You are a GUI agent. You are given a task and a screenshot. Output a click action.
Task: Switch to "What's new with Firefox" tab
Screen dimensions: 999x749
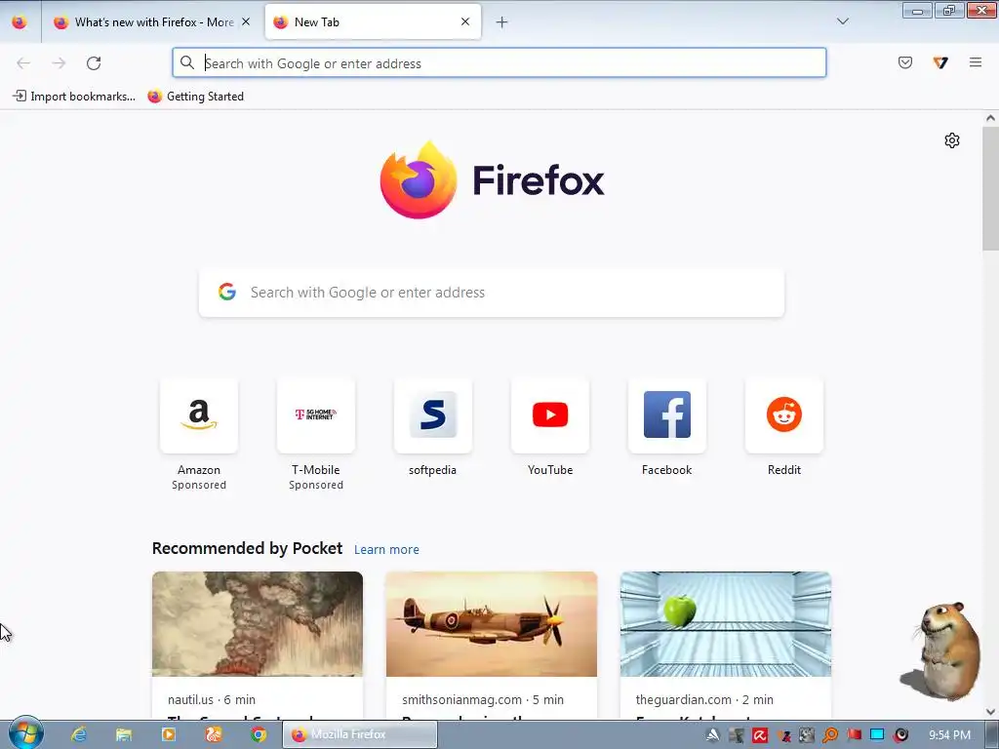coord(151,22)
